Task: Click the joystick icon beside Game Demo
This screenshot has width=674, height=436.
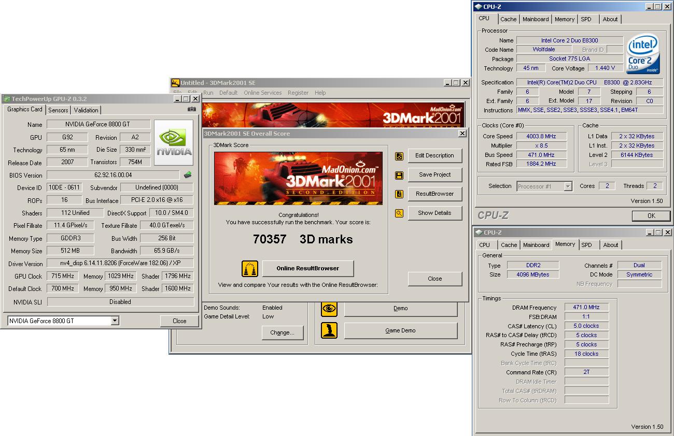Action: [x=329, y=330]
